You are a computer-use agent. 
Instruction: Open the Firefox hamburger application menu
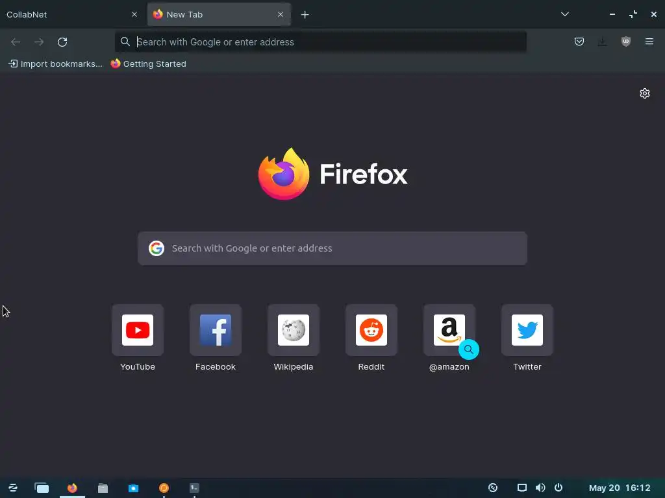pyautogui.click(x=649, y=41)
